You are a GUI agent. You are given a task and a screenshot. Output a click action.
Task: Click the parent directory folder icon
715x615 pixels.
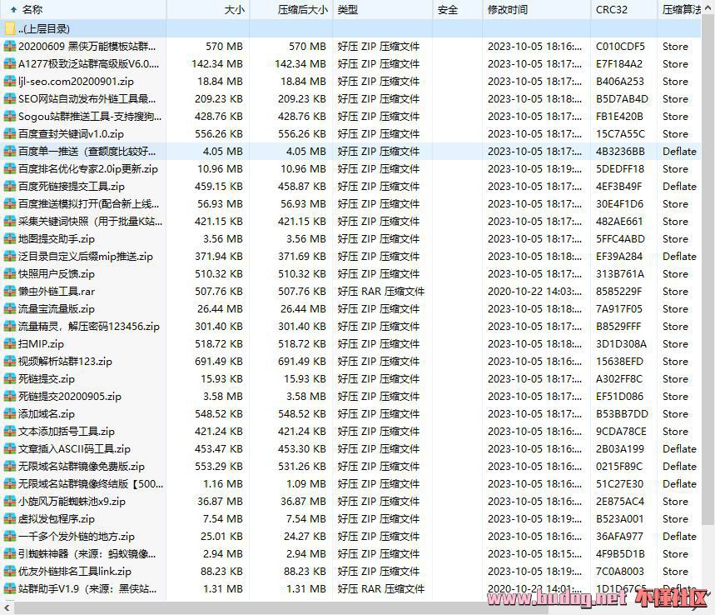click(x=10, y=28)
